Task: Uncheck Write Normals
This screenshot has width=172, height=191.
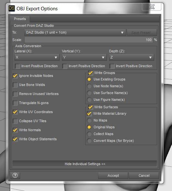Action: [x=15, y=130]
